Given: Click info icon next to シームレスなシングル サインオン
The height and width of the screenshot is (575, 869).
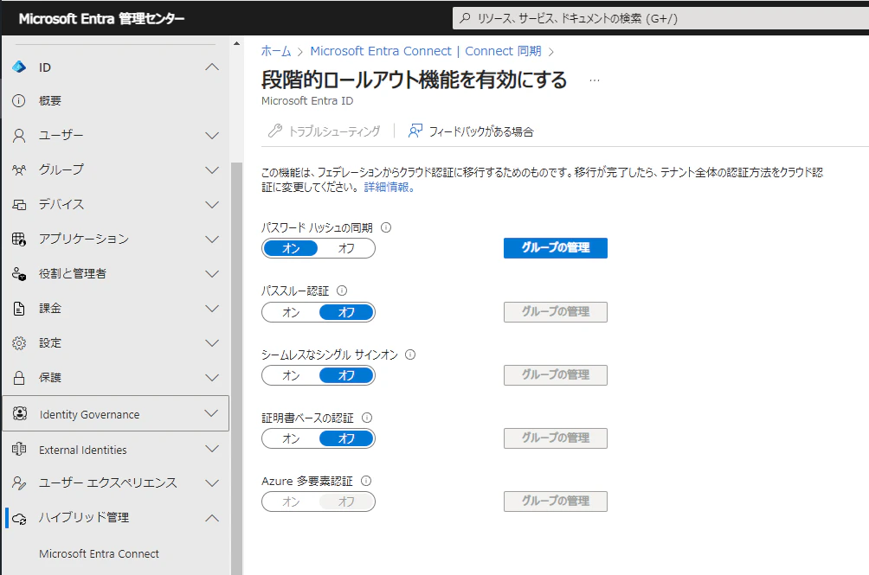Looking at the screenshot, I should pos(410,355).
